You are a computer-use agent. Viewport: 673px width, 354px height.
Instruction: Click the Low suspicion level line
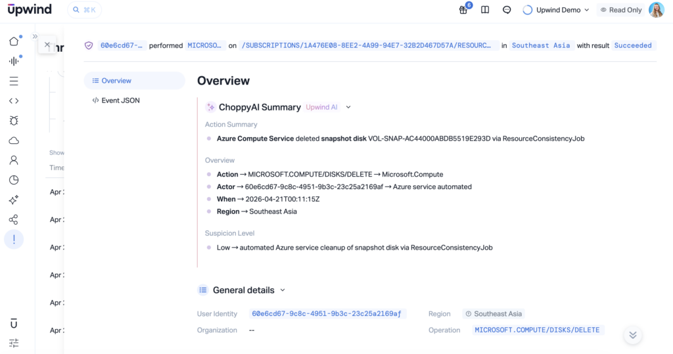tap(354, 248)
